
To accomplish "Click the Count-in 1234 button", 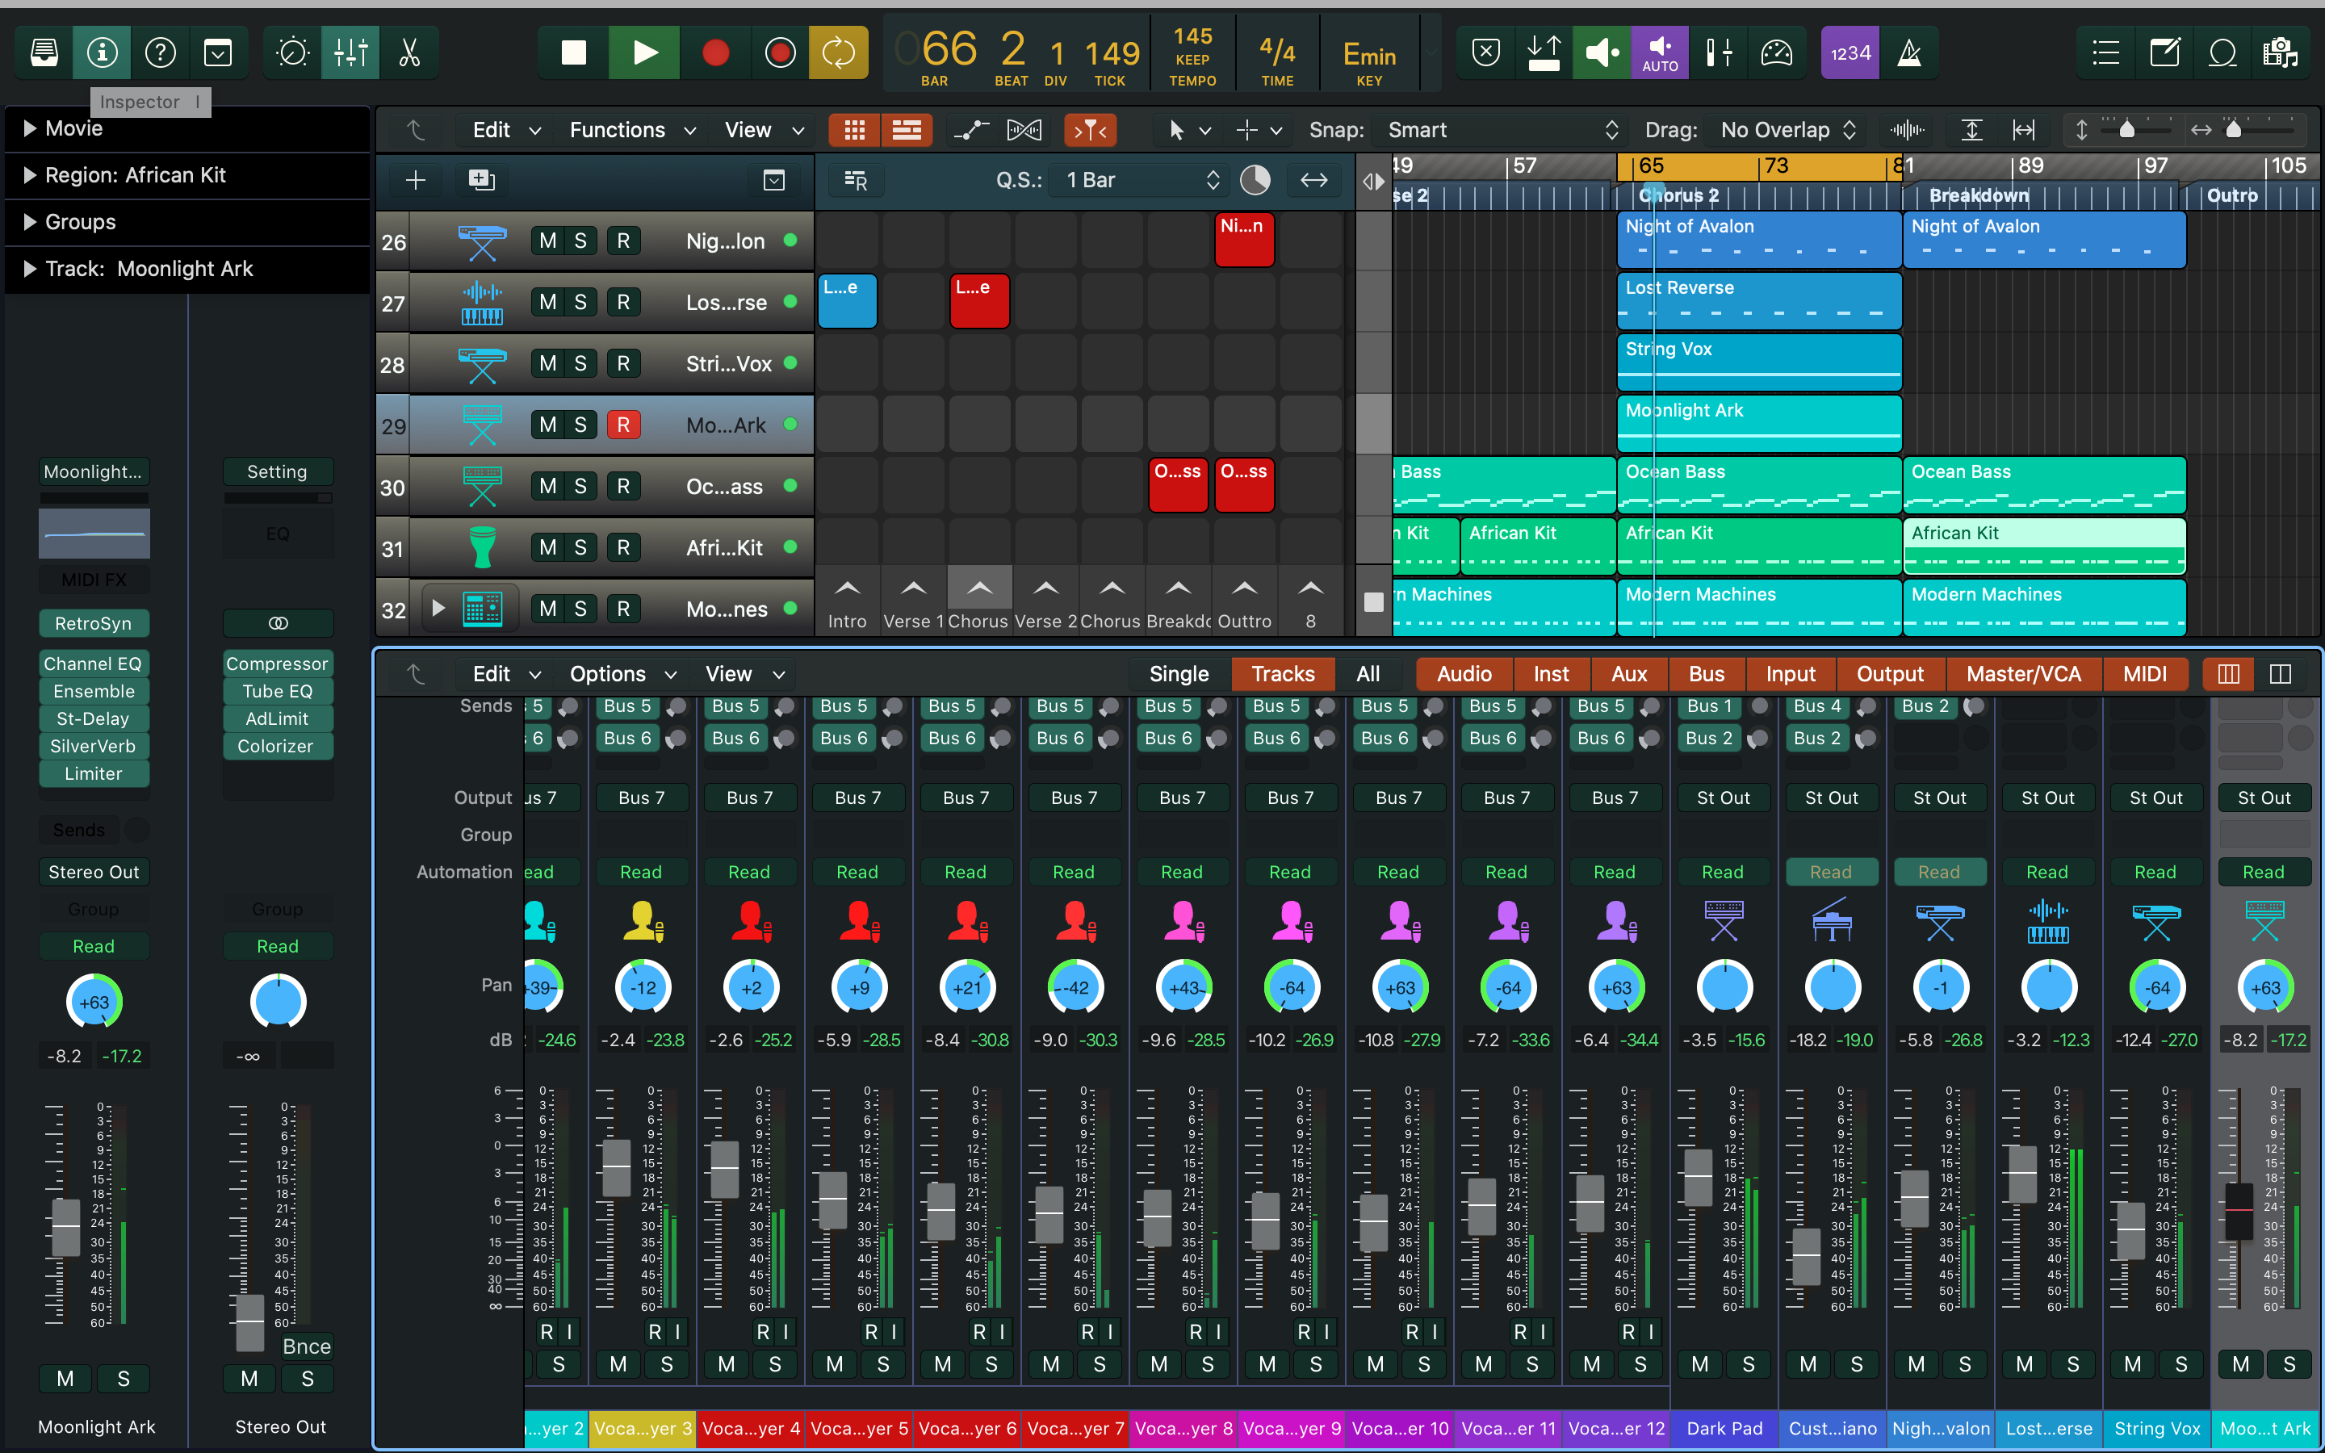I will [x=1850, y=52].
